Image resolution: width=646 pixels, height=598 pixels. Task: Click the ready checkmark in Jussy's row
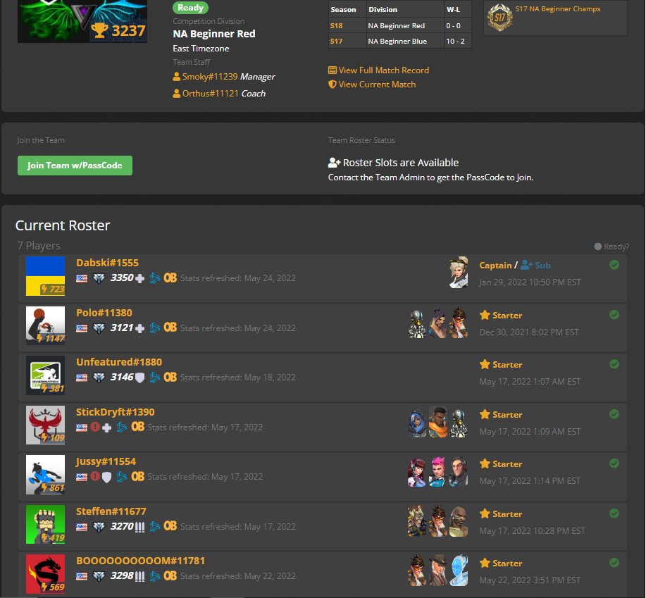coord(614,463)
